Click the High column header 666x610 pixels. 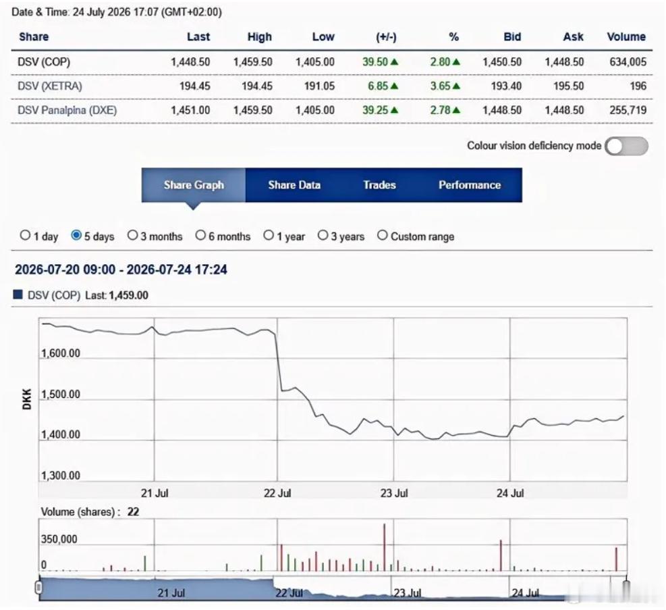[x=260, y=37]
